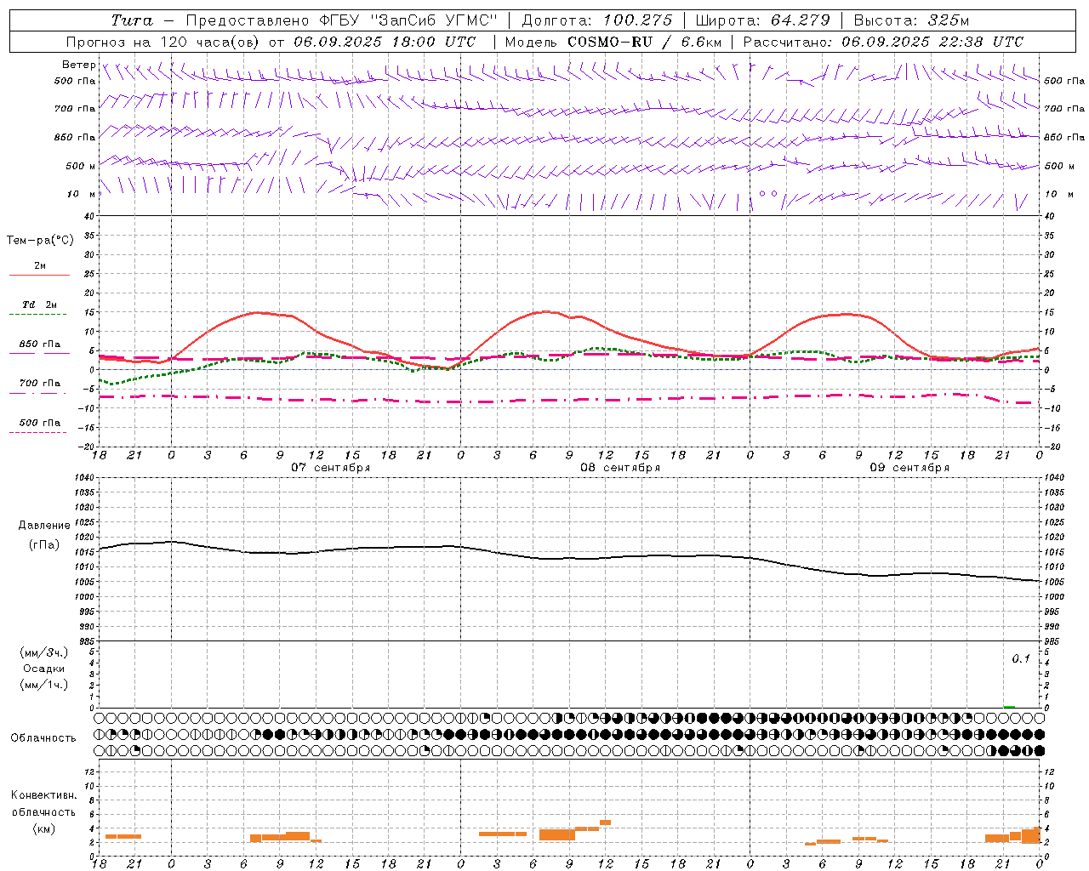Click the "Высота: 325м" header field

click(911, 20)
